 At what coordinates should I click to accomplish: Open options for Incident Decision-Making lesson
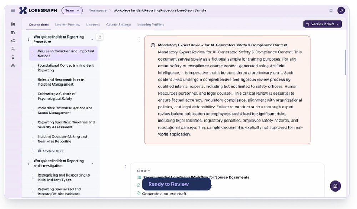pyautogui.click(x=34, y=139)
